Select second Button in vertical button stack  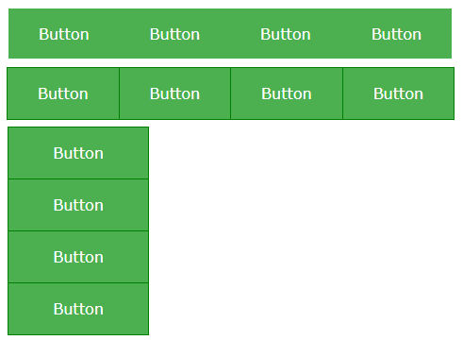[78, 205]
